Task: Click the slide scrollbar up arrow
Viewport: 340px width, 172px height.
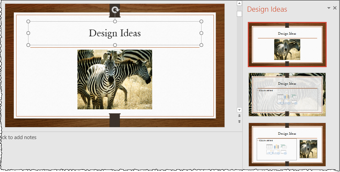Action: pyautogui.click(x=239, y=3)
